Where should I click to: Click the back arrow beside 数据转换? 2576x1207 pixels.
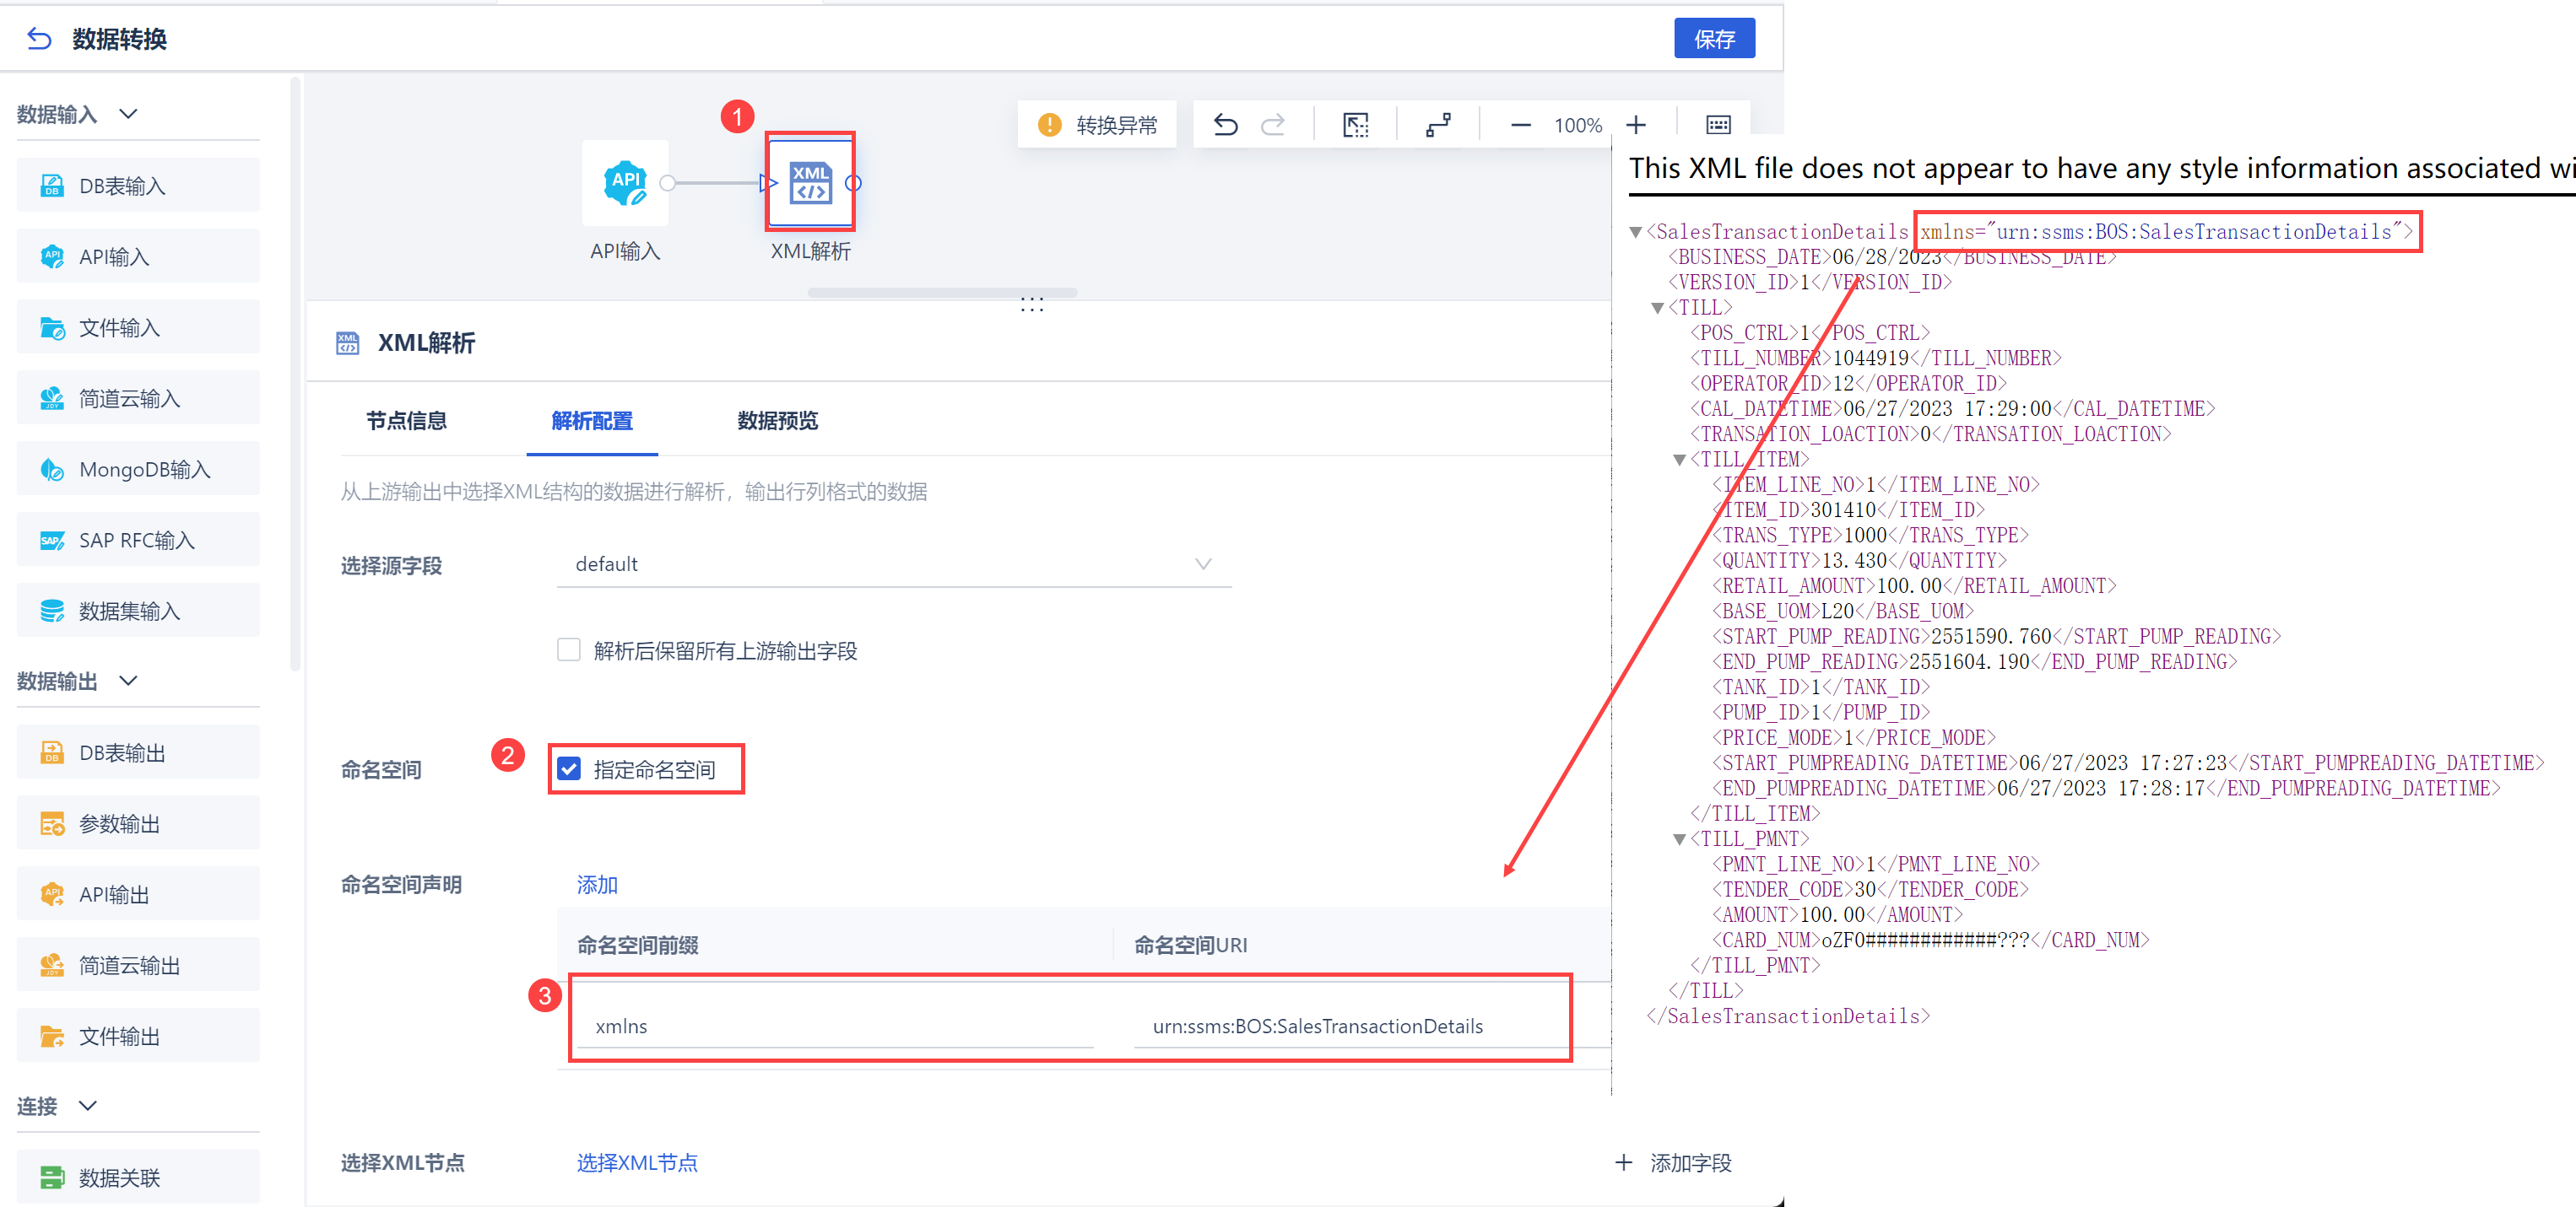(x=39, y=39)
